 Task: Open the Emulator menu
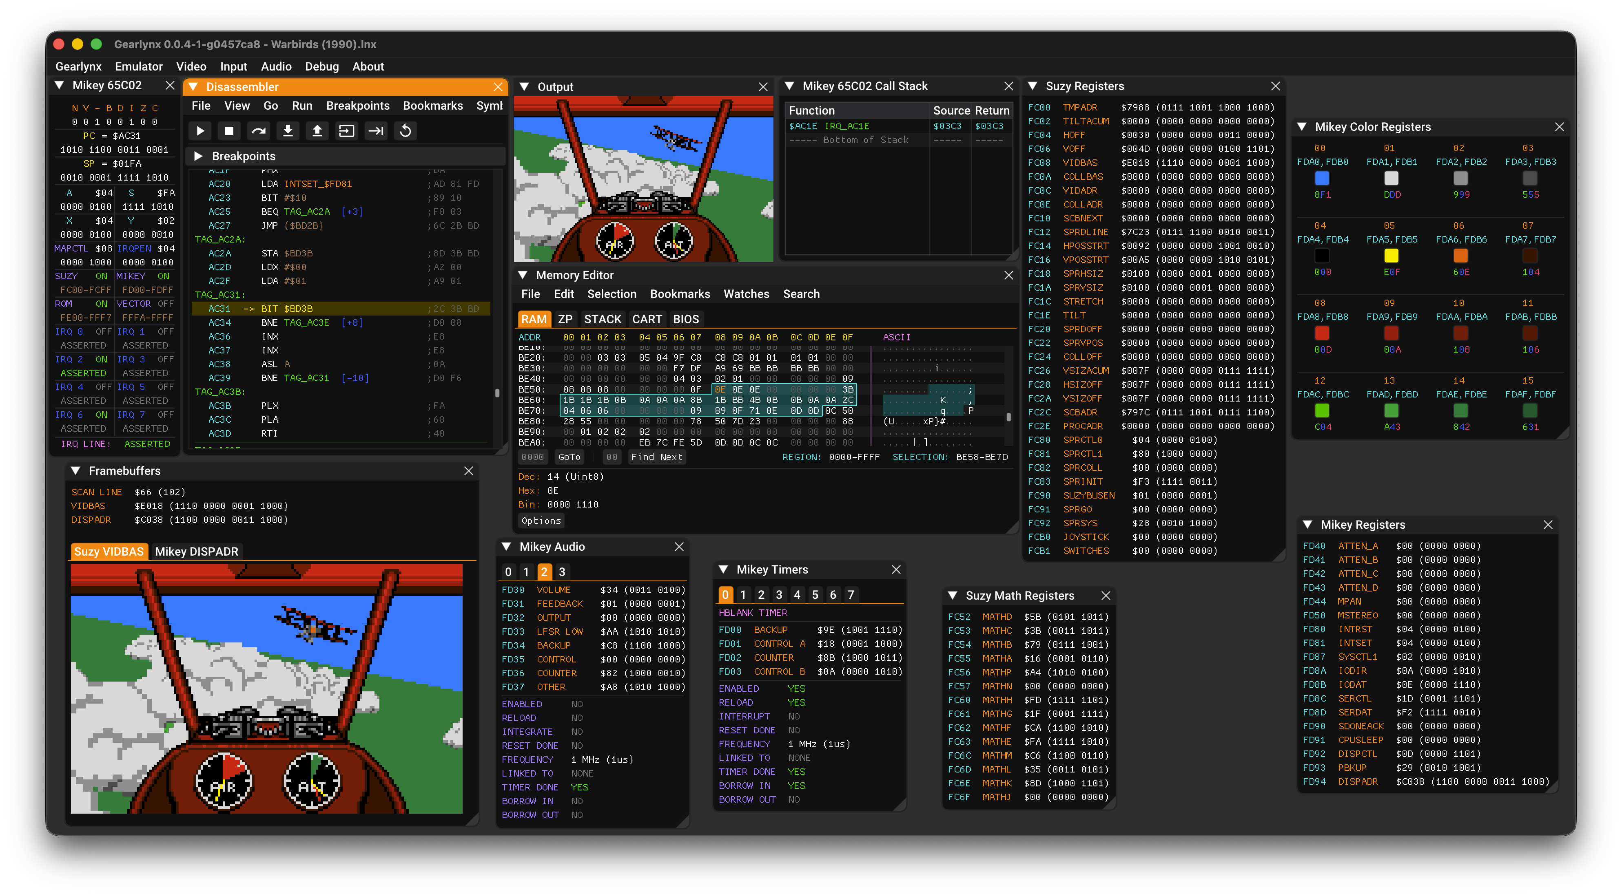(139, 66)
